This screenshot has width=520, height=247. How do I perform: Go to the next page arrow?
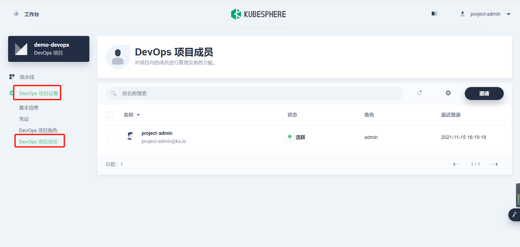495,164
